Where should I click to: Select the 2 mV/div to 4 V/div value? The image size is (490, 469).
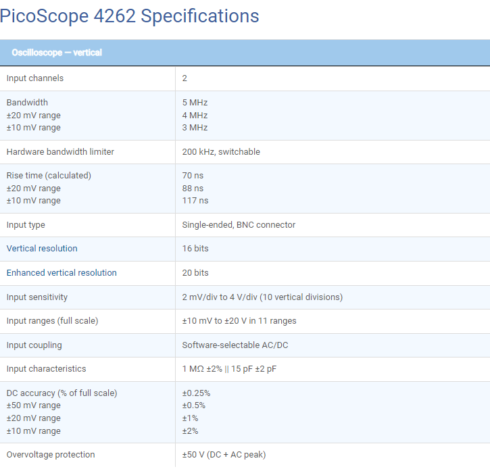pyautogui.click(x=262, y=297)
